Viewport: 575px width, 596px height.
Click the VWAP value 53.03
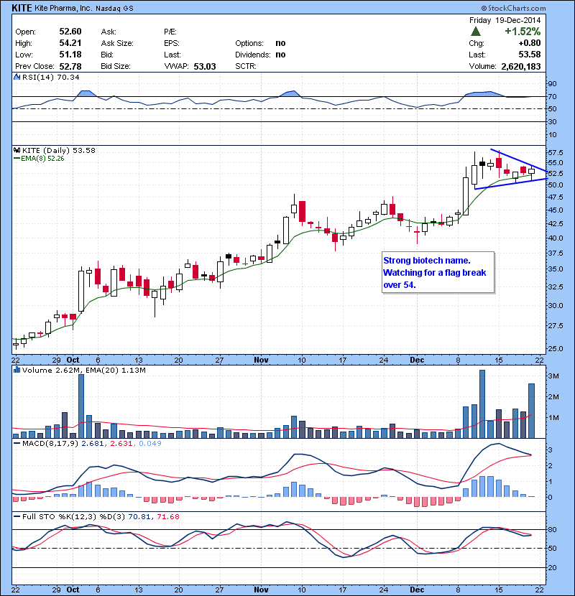tap(205, 67)
